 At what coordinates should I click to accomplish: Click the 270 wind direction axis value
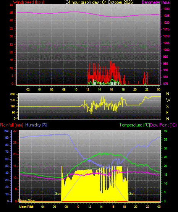[x=13, y=100]
